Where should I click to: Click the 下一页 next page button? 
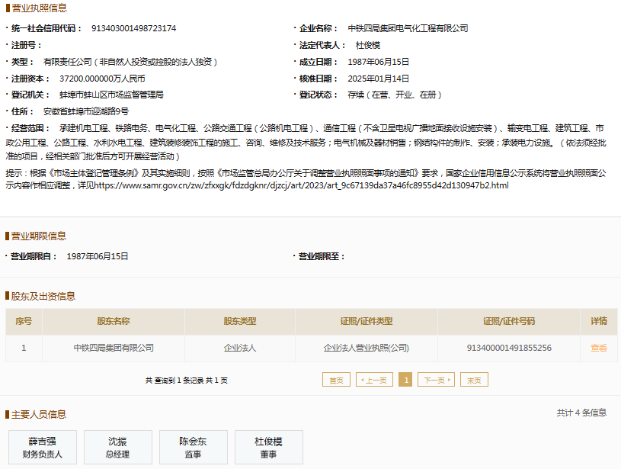point(436,380)
